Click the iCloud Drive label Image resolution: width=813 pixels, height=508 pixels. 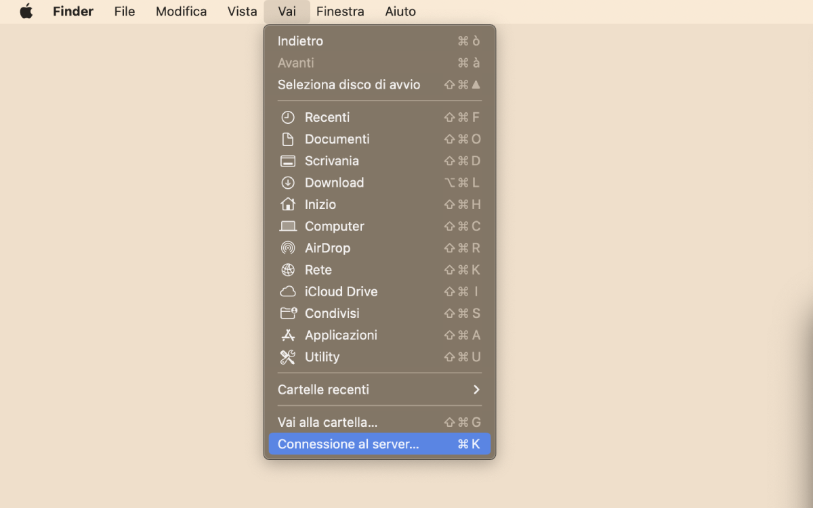(341, 292)
